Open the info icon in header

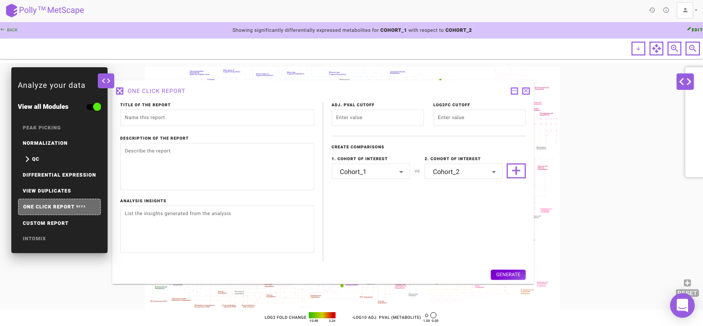(x=666, y=10)
